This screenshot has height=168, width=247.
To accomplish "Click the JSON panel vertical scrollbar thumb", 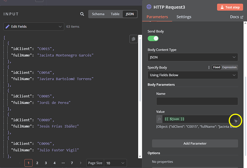I will pos(140,70).
